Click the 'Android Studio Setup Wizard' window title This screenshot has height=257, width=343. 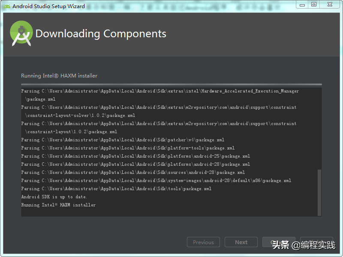pyautogui.click(x=48, y=6)
